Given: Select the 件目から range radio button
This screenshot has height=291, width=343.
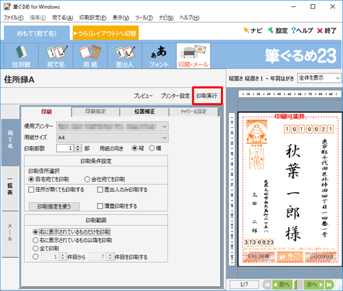Looking at the screenshot, I should click(x=36, y=257).
